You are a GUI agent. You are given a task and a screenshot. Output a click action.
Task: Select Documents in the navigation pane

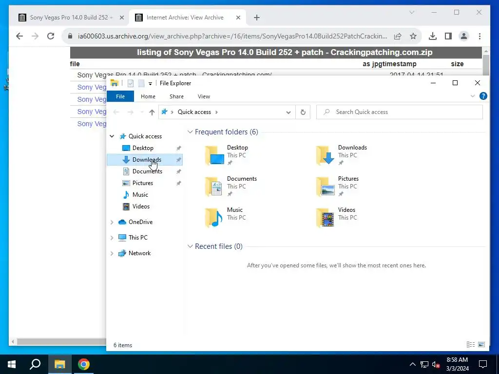[147, 171]
